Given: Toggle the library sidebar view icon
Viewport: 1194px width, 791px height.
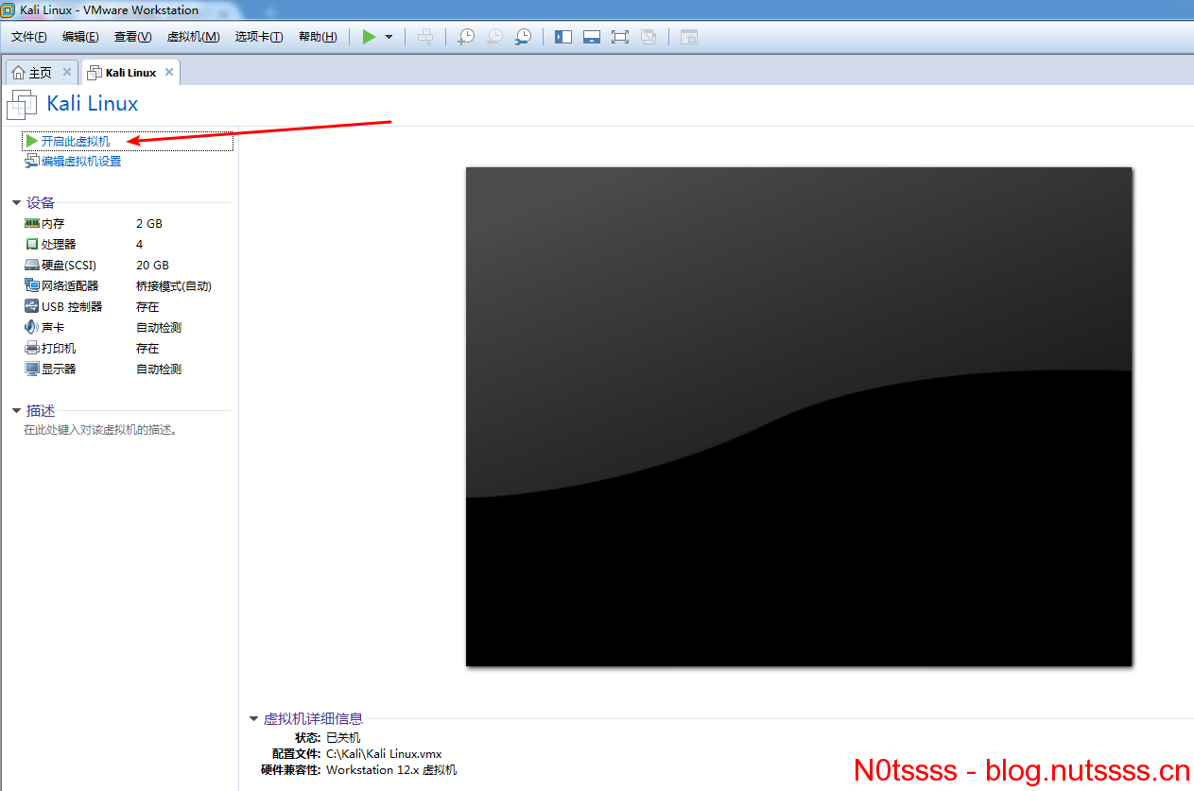Looking at the screenshot, I should (x=563, y=37).
